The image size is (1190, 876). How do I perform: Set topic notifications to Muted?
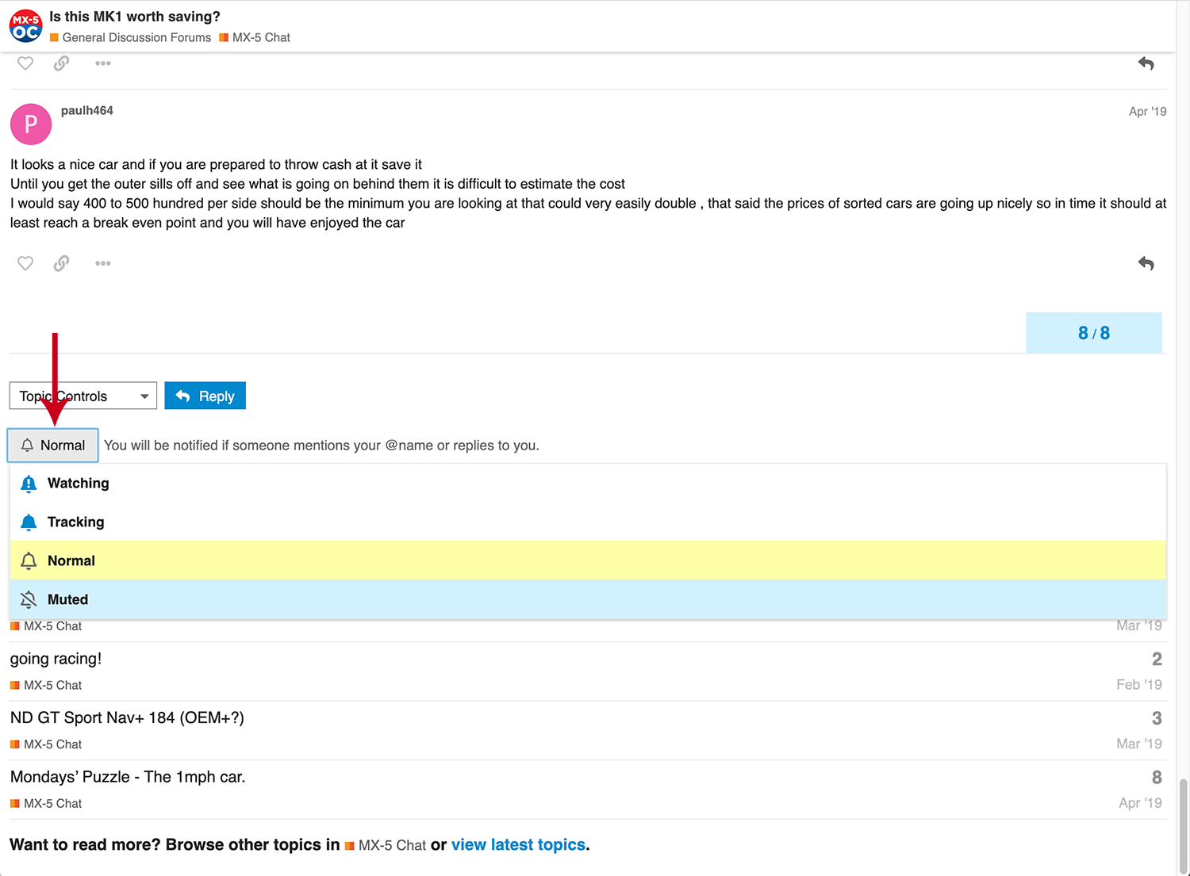67,600
